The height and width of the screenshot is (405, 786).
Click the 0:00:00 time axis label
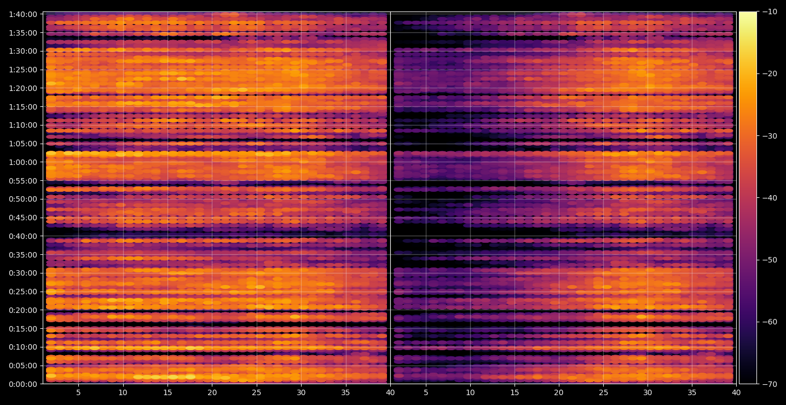coord(24,384)
